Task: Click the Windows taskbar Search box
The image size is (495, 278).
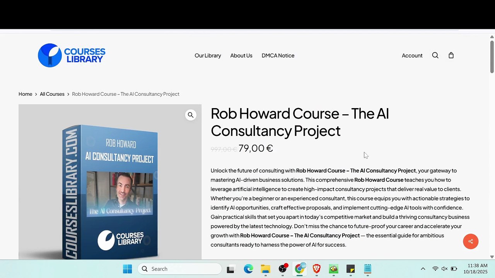Action: [180, 269]
